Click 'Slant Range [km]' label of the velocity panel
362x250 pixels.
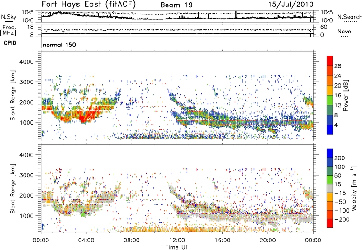[13, 189]
